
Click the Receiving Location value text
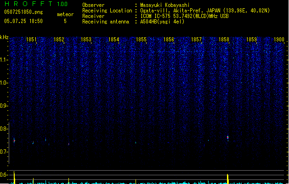pos(205,11)
